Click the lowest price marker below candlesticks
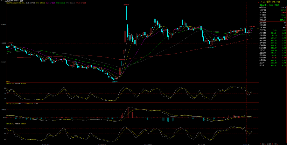The width and height of the screenshot is (287, 145). click(115, 82)
